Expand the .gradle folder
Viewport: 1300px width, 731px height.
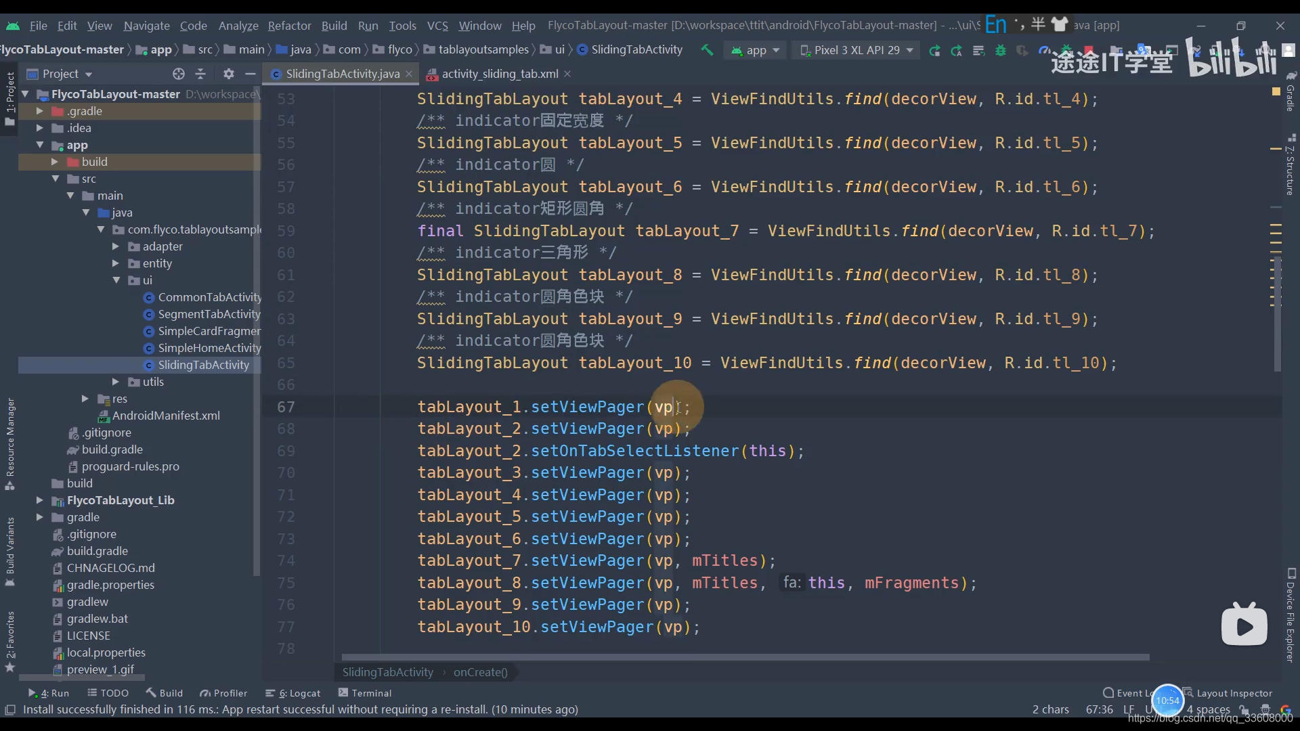click(39, 111)
